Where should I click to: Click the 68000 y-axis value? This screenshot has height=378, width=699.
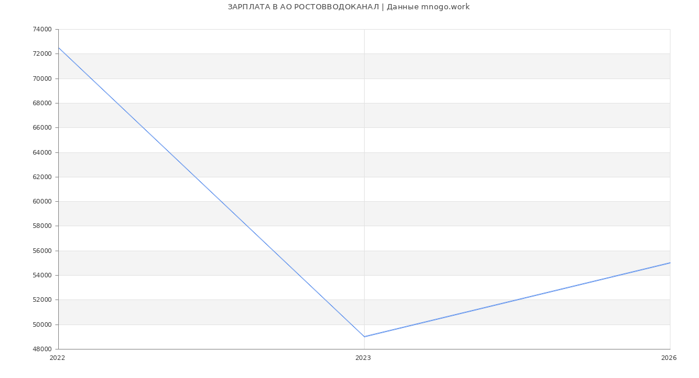click(42, 103)
